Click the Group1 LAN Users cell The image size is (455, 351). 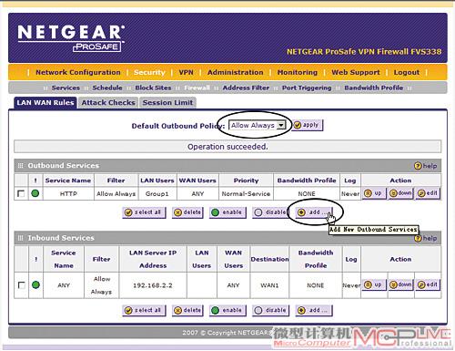pos(157,193)
